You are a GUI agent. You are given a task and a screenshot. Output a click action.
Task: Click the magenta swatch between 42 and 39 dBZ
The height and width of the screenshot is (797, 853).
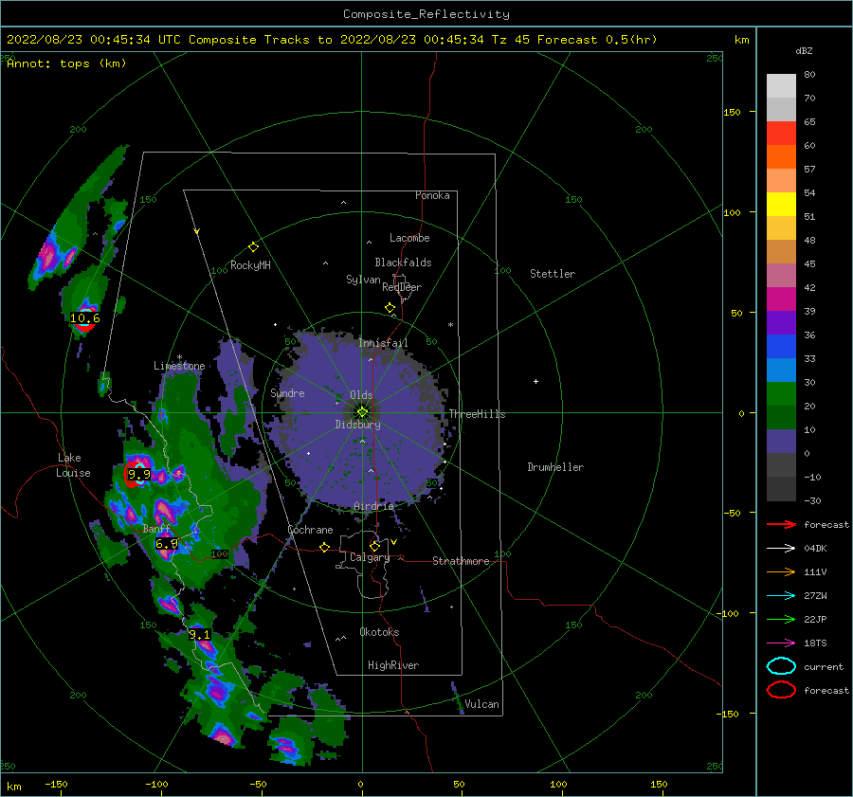pos(781,299)
